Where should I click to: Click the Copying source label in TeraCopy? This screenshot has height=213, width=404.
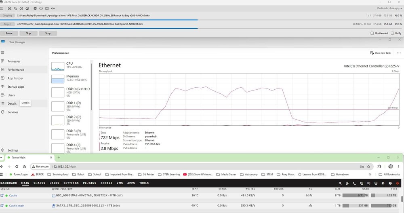point(7,15)
